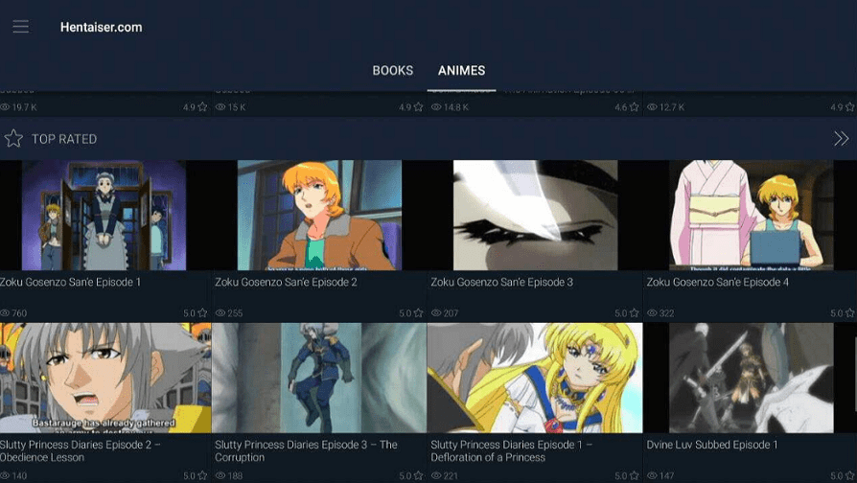Select the Animes tab
The width and height of the screenshot is (857, 483).
461,71
